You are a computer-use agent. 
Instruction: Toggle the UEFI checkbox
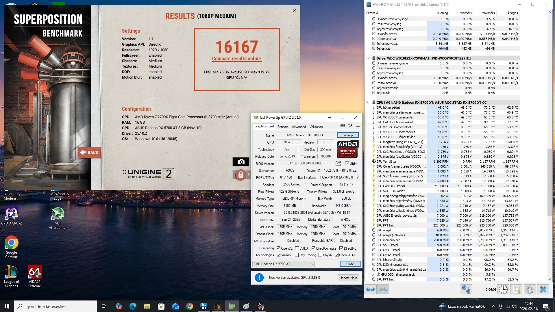pos(347,164)
